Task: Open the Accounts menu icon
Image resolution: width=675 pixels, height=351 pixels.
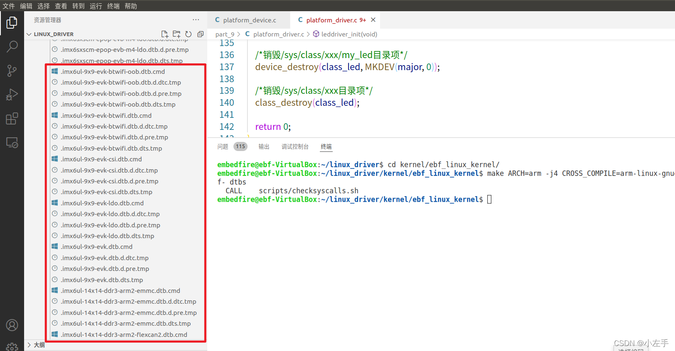Action: pos(12,325)
